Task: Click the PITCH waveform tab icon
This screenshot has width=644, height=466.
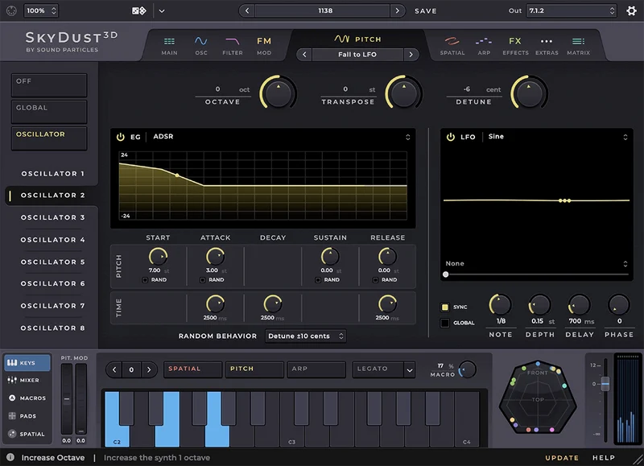Action: click(x=341, y=39)
